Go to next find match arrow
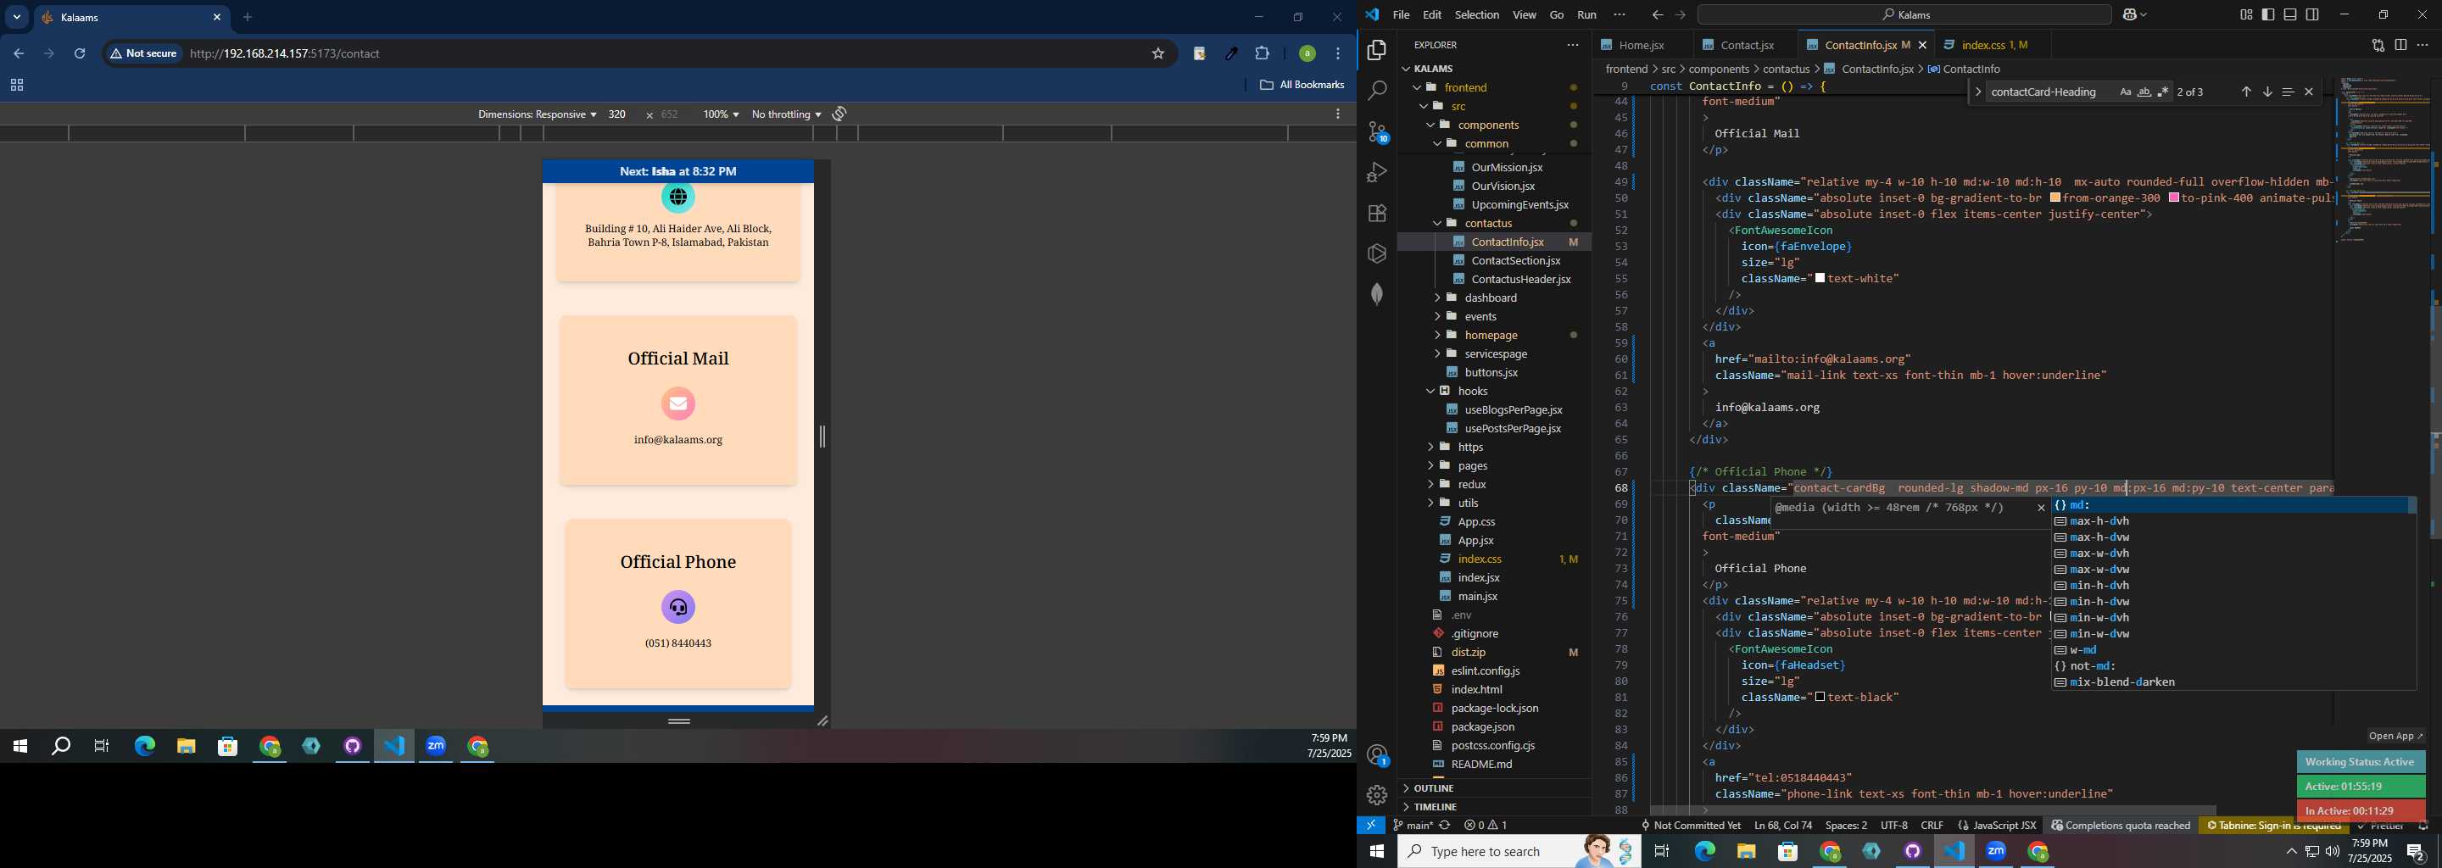 coord(2266,92)
